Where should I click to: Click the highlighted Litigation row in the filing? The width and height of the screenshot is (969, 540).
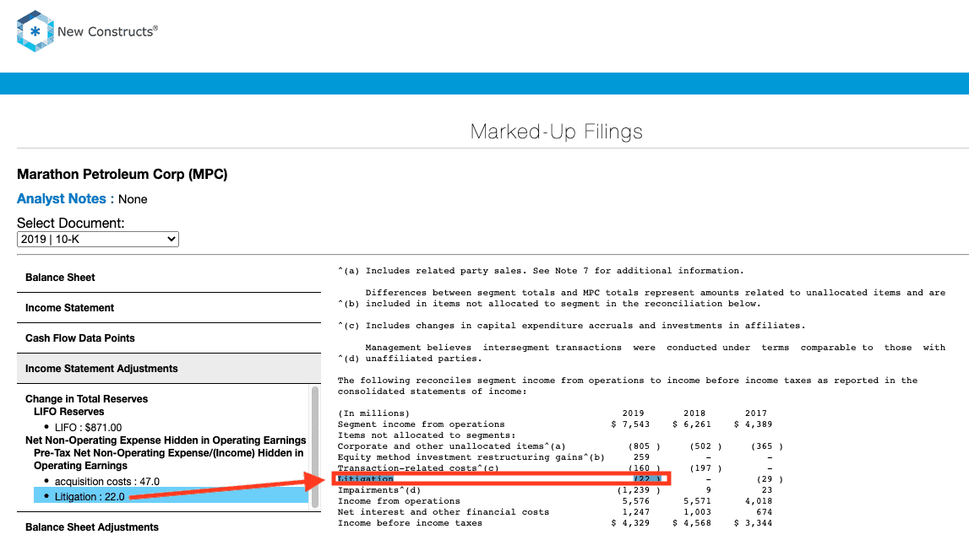pos(501,479)
